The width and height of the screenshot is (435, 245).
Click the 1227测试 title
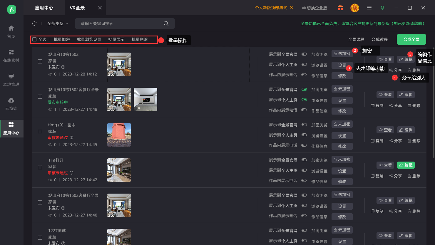[x=57, y=231]
